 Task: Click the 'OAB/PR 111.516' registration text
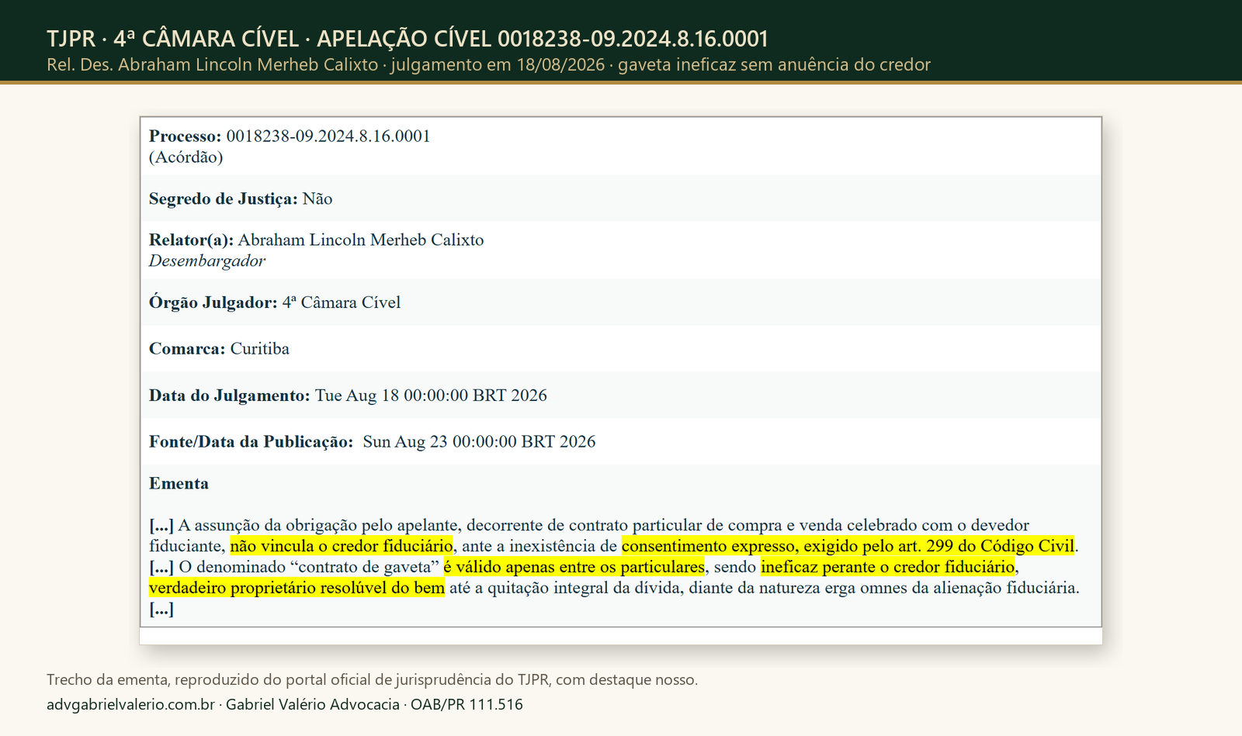point(467,704)
